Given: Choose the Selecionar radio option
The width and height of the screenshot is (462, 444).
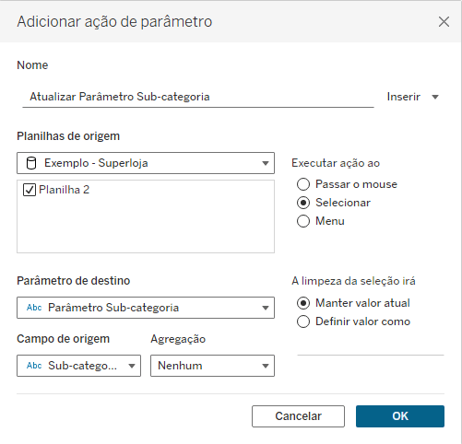Looking at the screenshot, I should point(303,203).
